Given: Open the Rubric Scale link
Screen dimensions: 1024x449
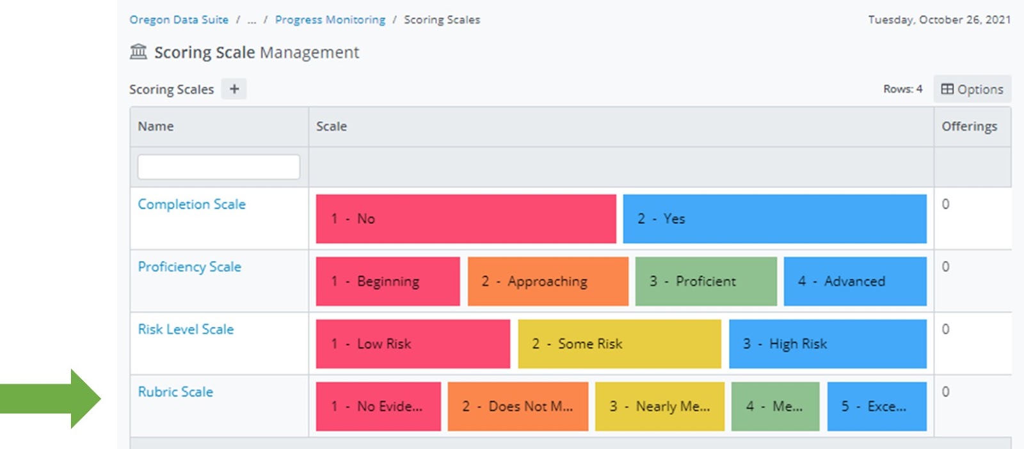Looking at the screenshot, I should [x=175, y=392].
